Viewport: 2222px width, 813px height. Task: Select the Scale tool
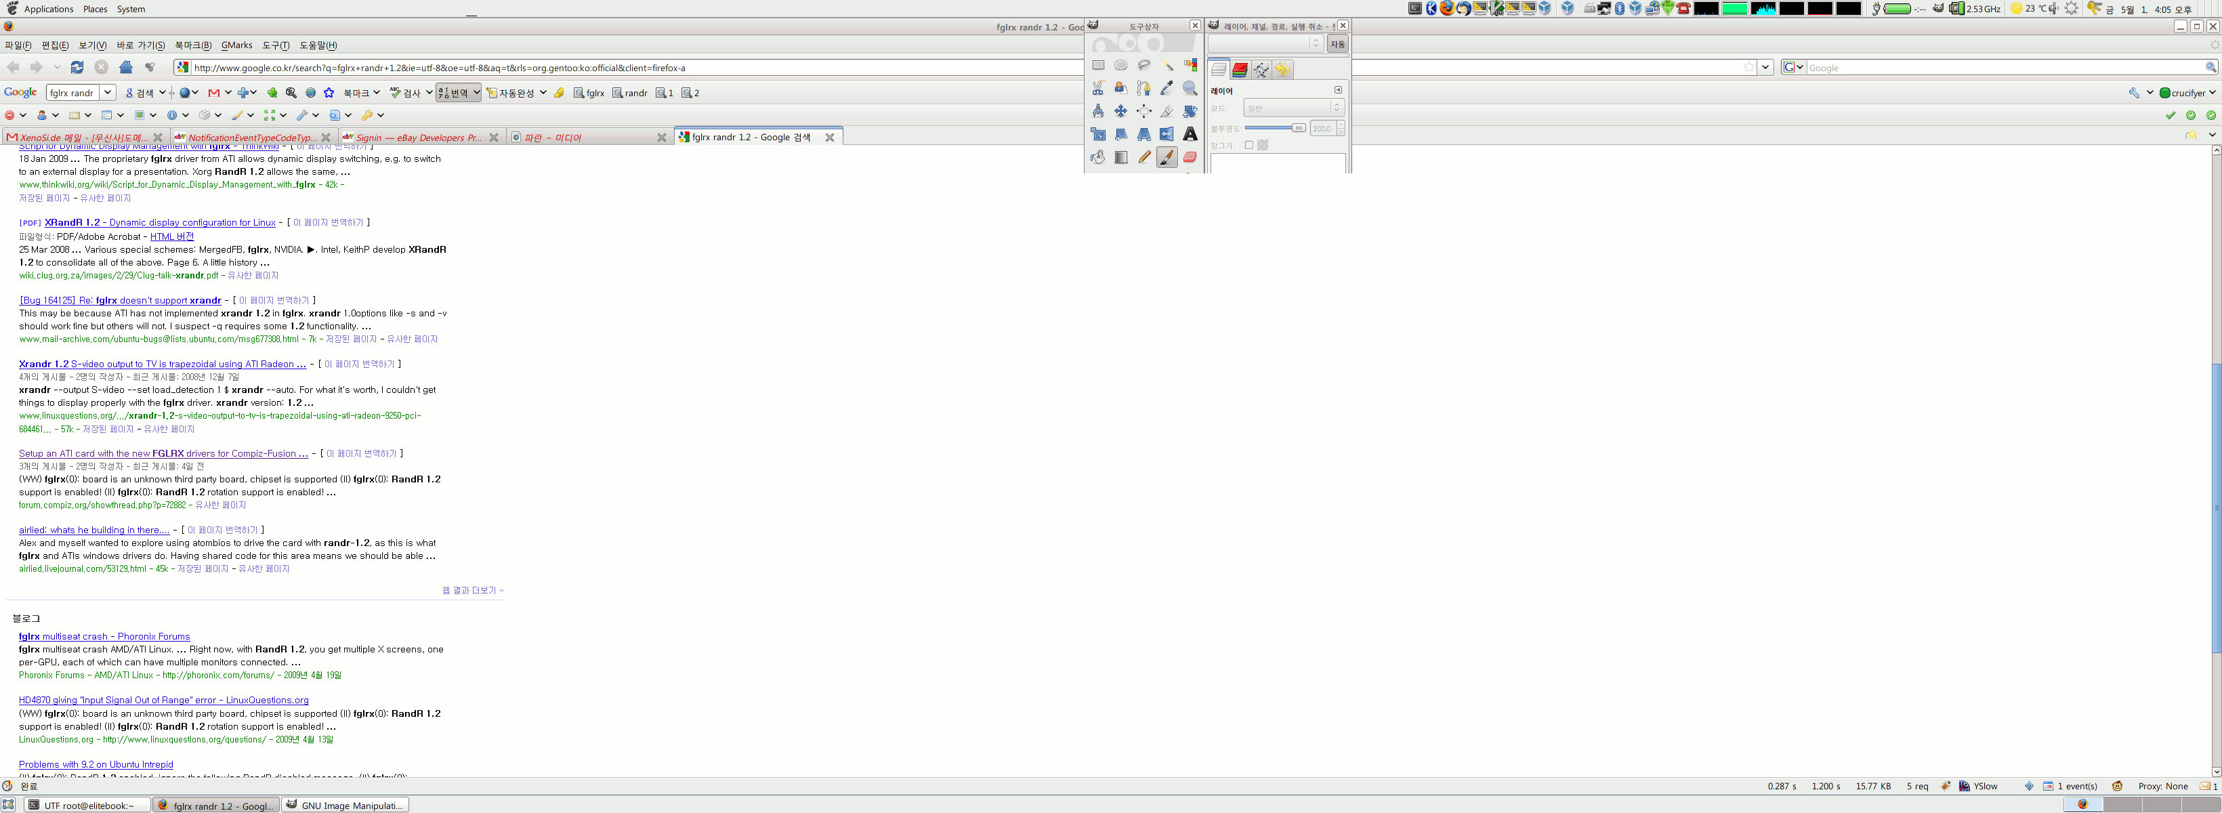tap(1098, 133)
